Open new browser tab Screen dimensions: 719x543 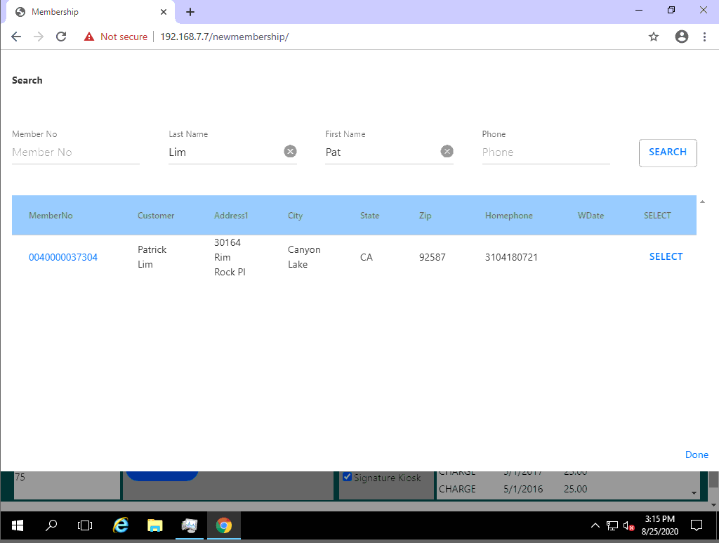[x=190, y=12]
